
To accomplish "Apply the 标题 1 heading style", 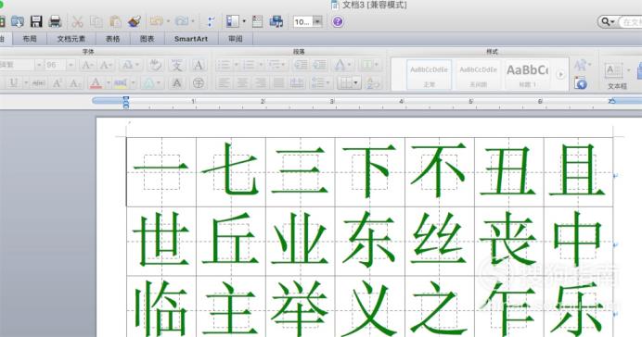I will point(527,74).
